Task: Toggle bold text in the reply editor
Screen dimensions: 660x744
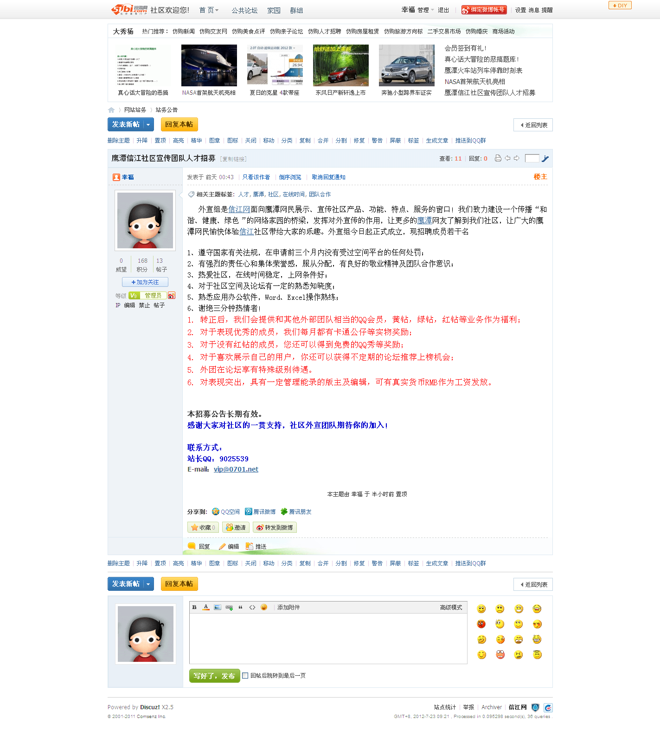Action: tap(194, 608)
